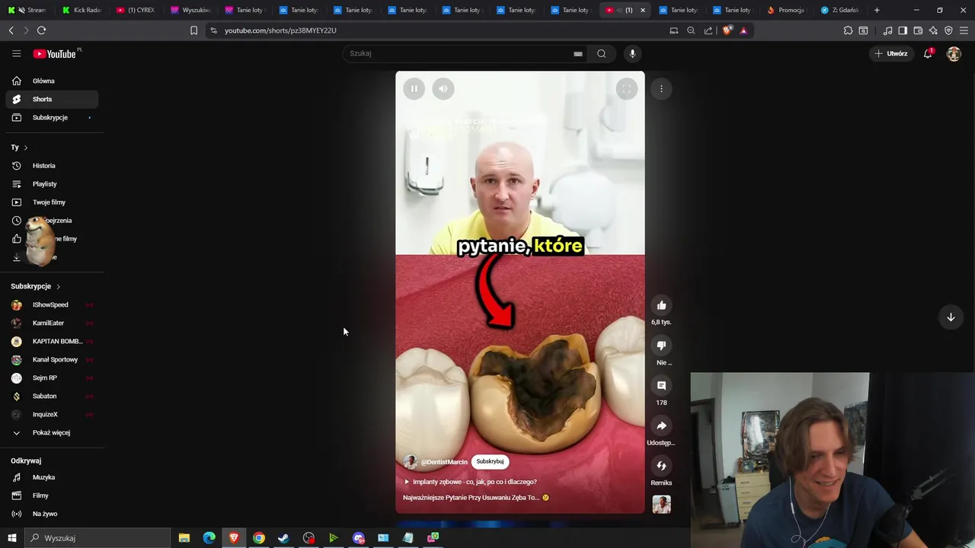
Task: Open Brave Shields lion icon
Action: [x=727, y=30]
